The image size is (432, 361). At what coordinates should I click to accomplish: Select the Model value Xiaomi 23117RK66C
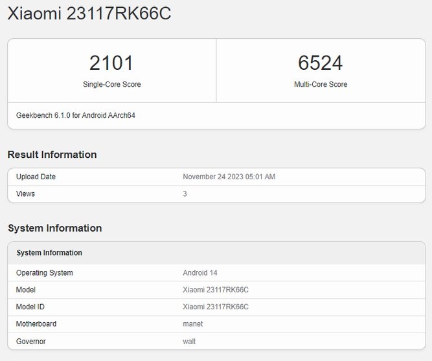coord(216,290)
